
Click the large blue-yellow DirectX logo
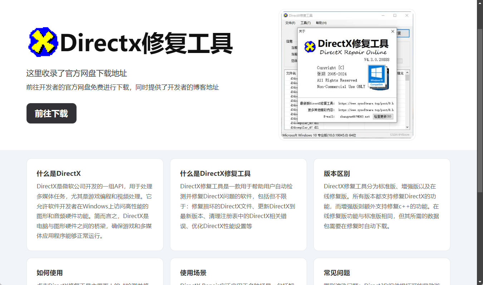[x=43, y=42]
